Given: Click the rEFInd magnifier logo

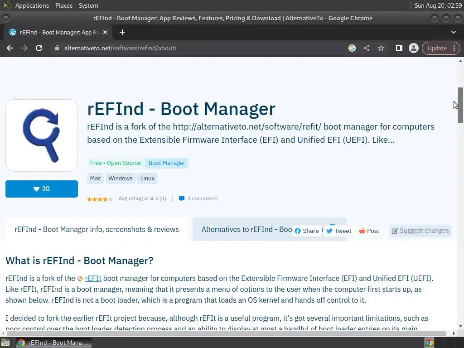Looking at the screenshot, I should point(41,135).
